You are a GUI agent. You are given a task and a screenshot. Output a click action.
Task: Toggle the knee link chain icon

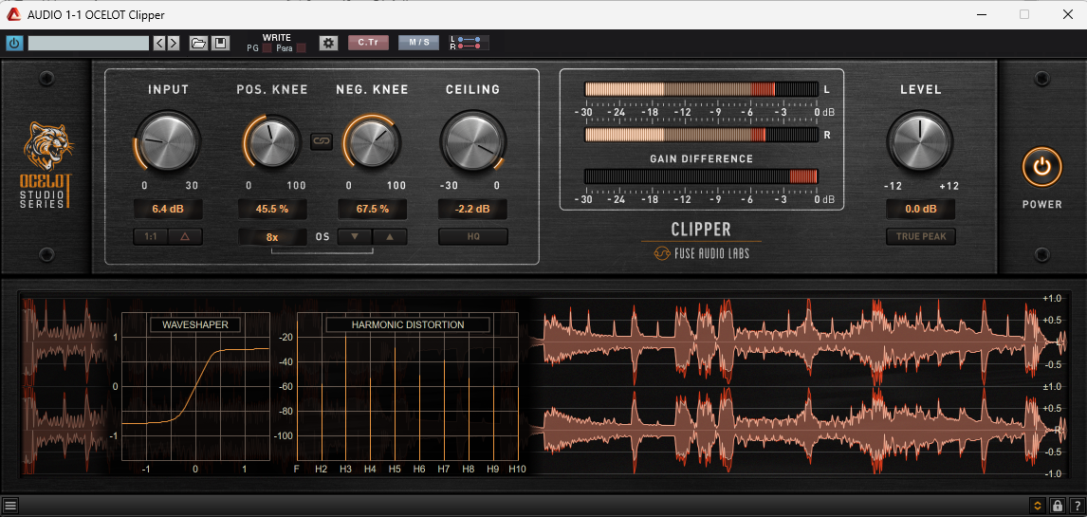pos(322,141)
